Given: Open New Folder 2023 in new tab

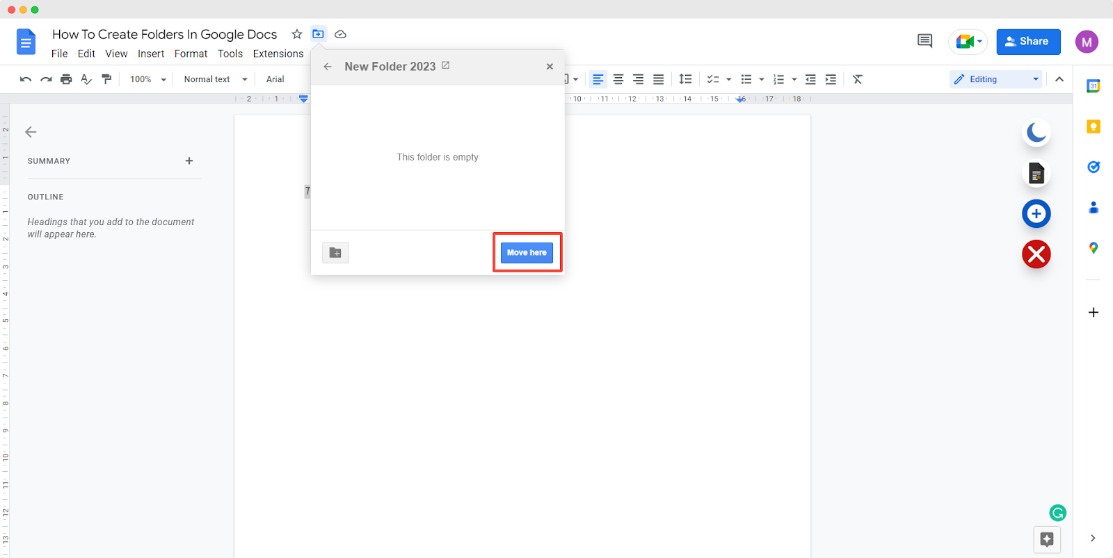Looking at the screenshot, I should pos(446,65).
